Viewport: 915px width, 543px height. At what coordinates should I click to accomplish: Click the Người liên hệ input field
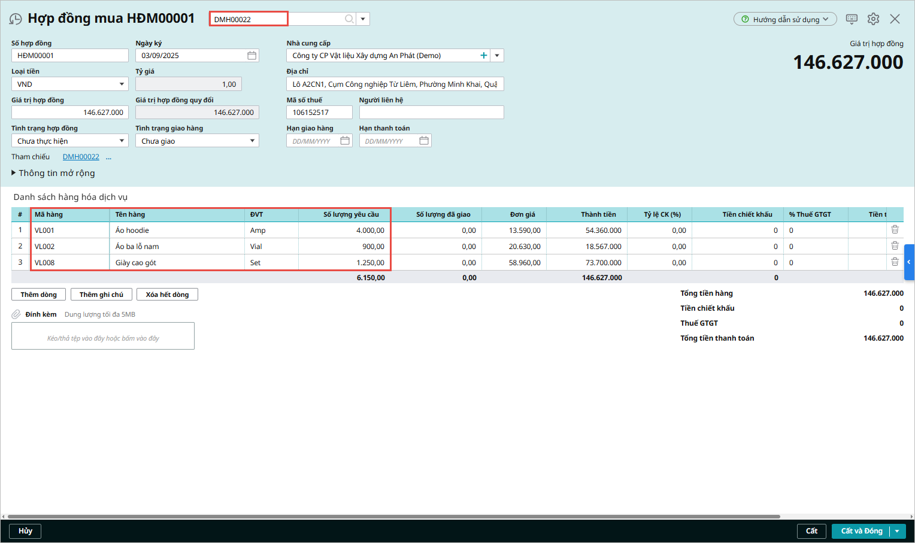[x=431, y=113]
